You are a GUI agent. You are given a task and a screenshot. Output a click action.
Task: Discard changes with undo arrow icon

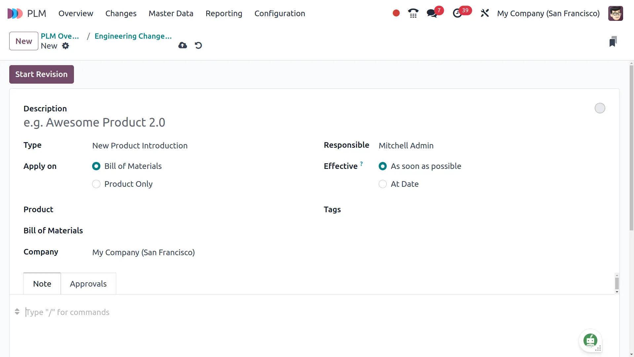[198, 45]
